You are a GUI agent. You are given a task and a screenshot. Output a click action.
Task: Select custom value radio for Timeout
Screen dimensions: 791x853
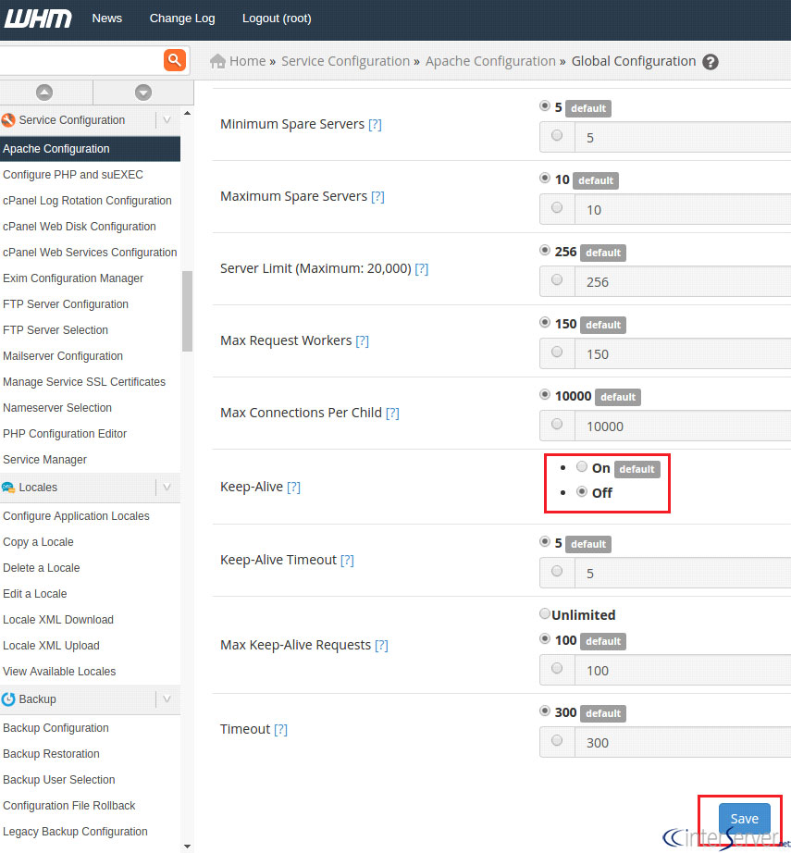557,740
